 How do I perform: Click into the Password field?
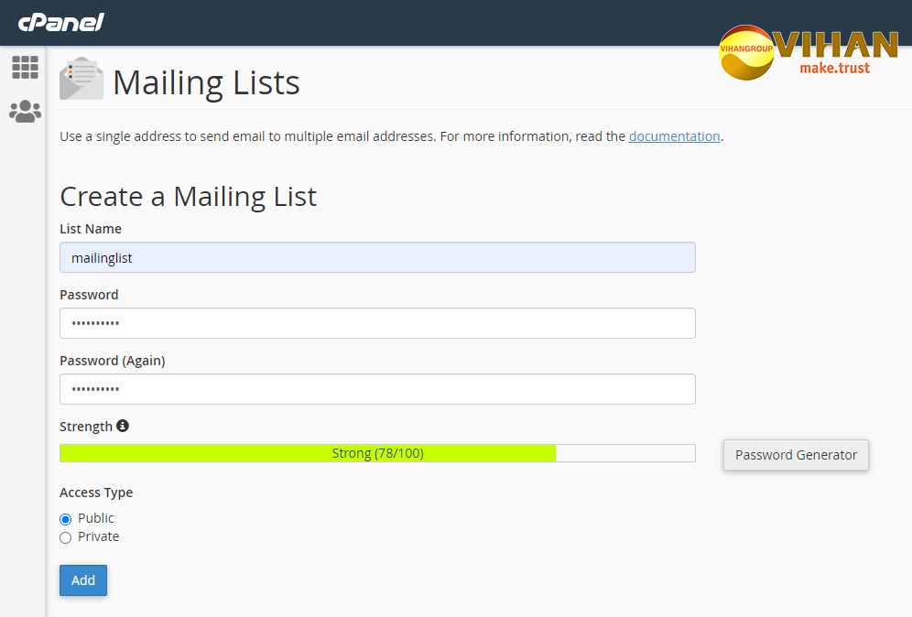click(377, 323)
